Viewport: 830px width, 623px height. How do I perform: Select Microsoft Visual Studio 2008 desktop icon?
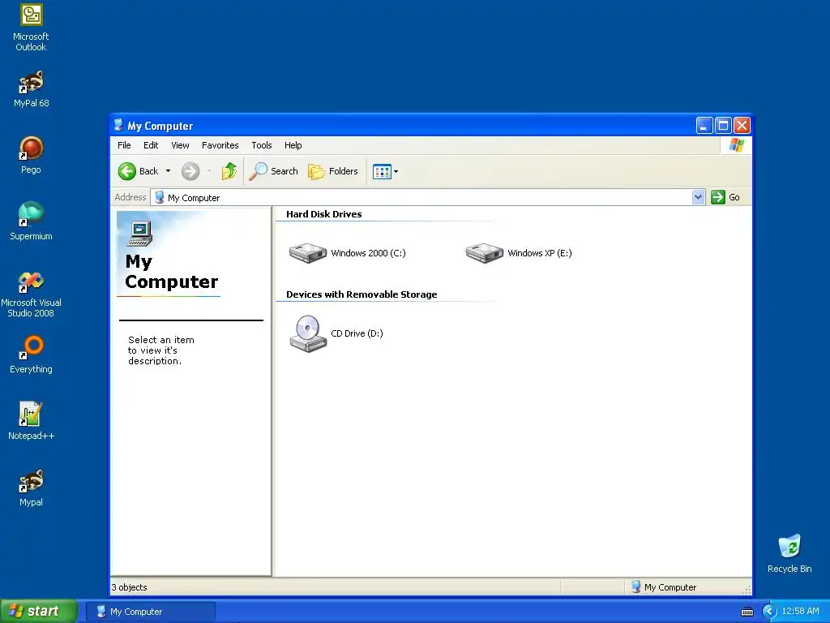[x=31, y=294]
